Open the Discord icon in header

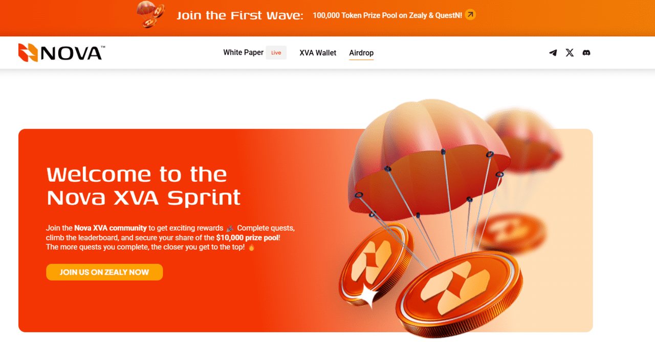coord(586,53)
